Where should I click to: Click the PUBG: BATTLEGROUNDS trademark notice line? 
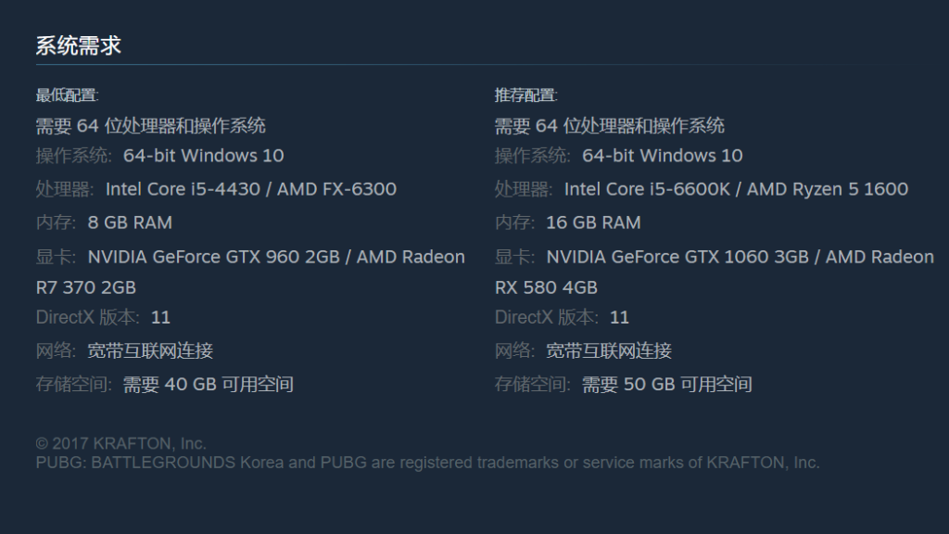(x=428, y=463)
